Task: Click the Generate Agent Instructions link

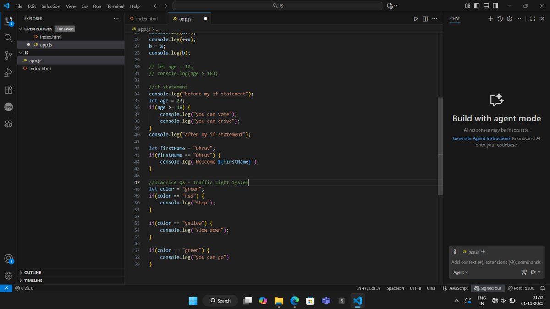Action: (x=481, y=138)
